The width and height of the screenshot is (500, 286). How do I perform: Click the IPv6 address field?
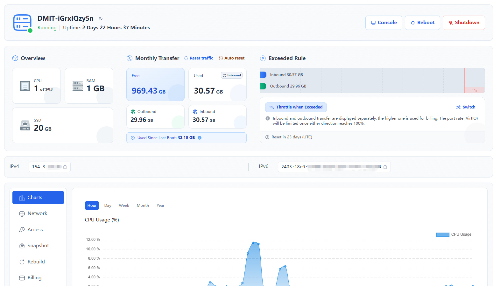pyautogui.click(x=334, y=167)
